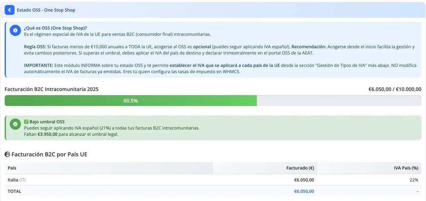The image size is (426, 201).
Task: Open the blue €6.050,00 total amount
Action: tap(304, 191)
